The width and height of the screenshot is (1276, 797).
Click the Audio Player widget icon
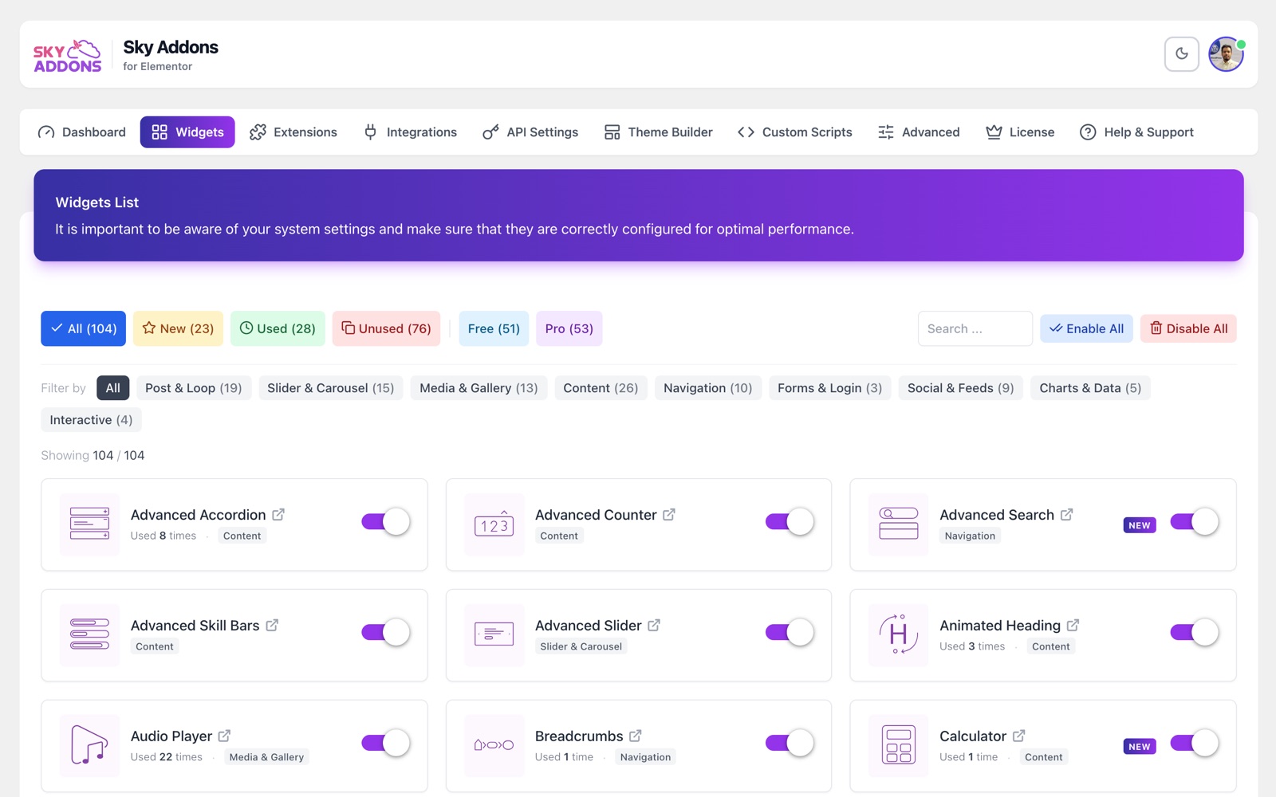pyautogui.click(x=89, y=746)
